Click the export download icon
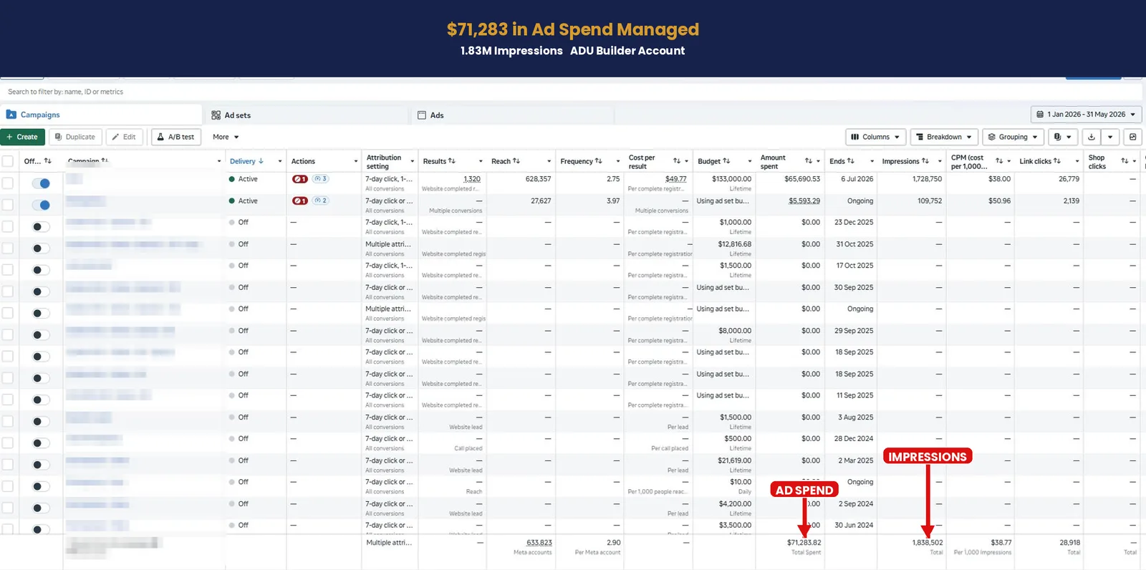 (x=1091, y=137)
